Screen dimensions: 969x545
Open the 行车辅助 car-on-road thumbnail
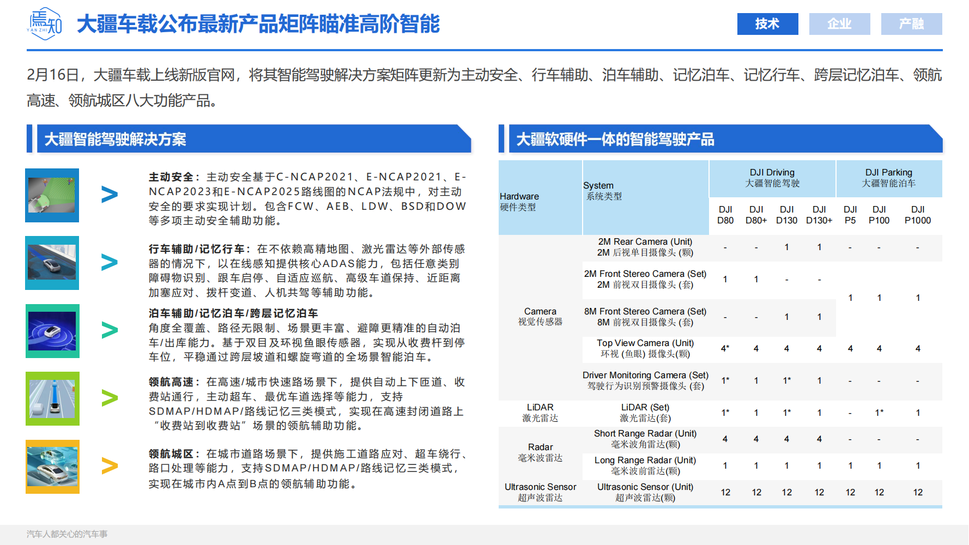(52, 263)
